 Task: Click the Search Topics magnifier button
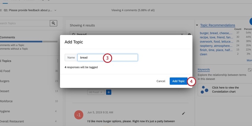(53, 23)
